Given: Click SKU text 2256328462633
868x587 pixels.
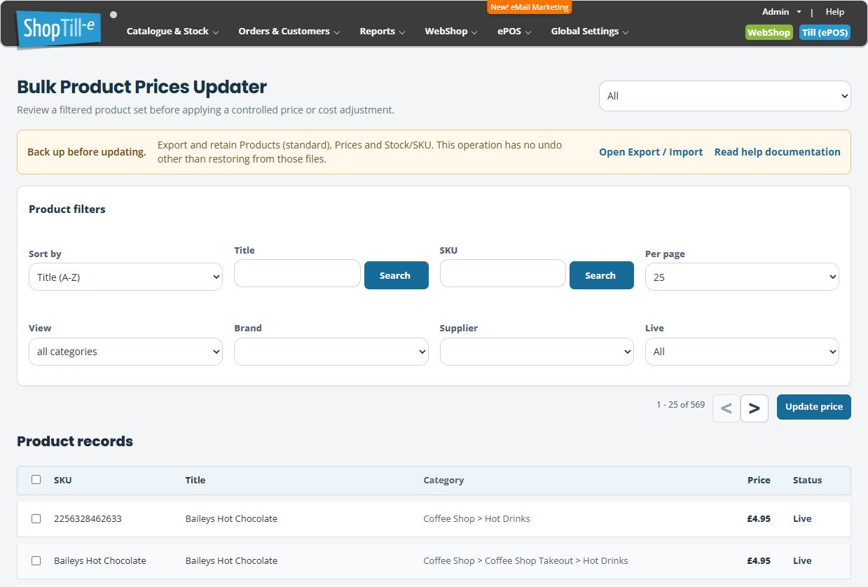Looking at the screenshot, I should [88, 519].
